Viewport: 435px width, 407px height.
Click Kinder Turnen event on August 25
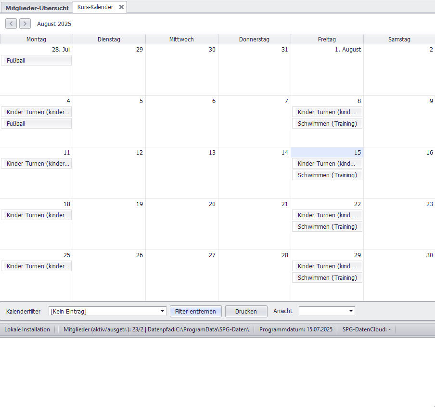click(36, 266)
